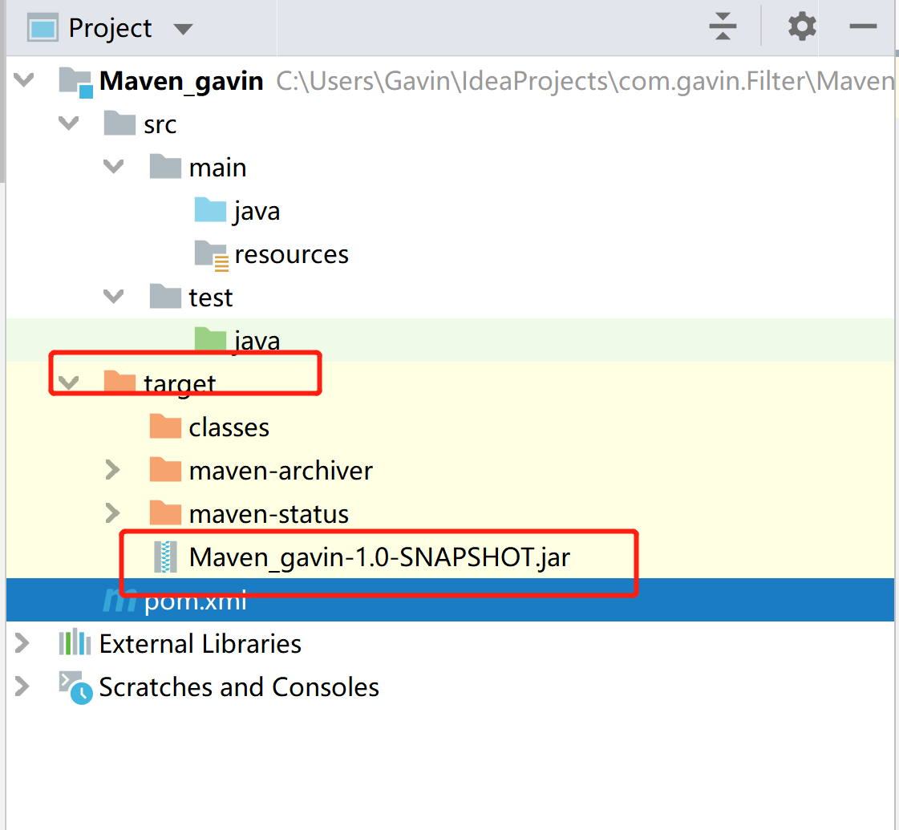Image resolution: width=899 pixels, height=830 pixels.
Task: Open the Project view dropdown arrow
Action: (x=183, y=29)
